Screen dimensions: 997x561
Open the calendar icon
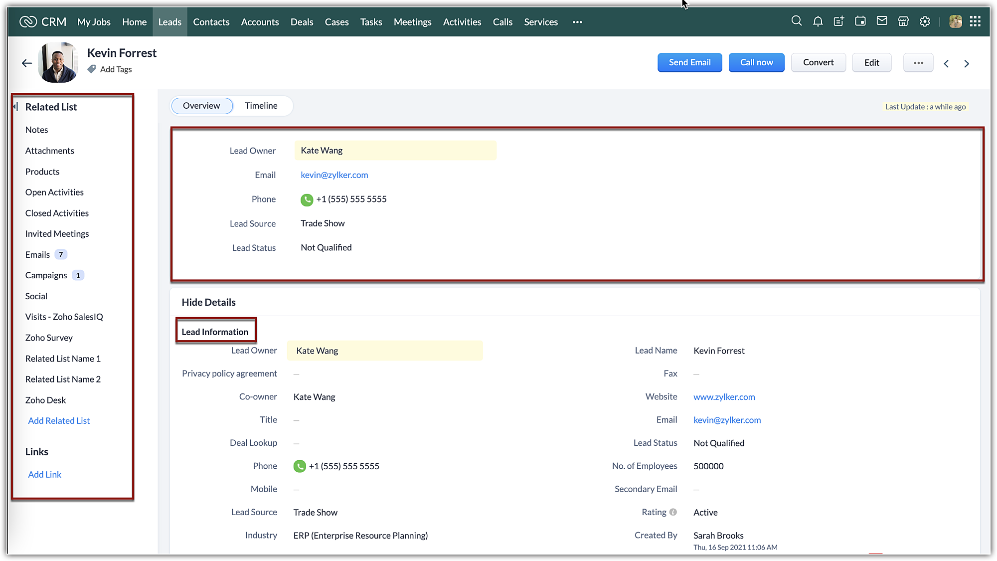(860, 21)
